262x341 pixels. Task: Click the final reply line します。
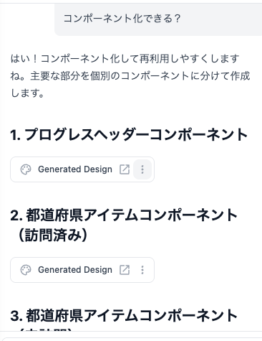[x=27, y=93]
